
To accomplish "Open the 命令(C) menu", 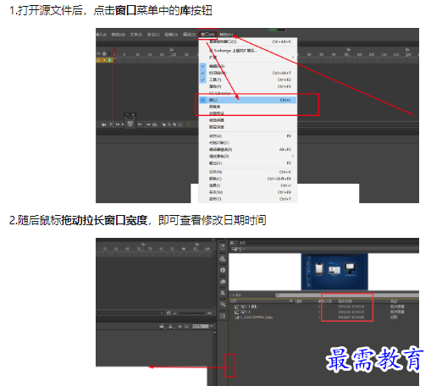I will coord(153,35).
